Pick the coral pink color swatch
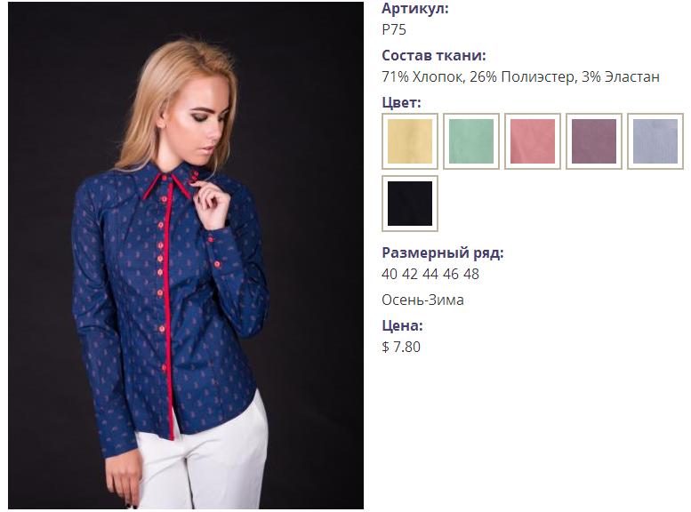 [533, 141]
